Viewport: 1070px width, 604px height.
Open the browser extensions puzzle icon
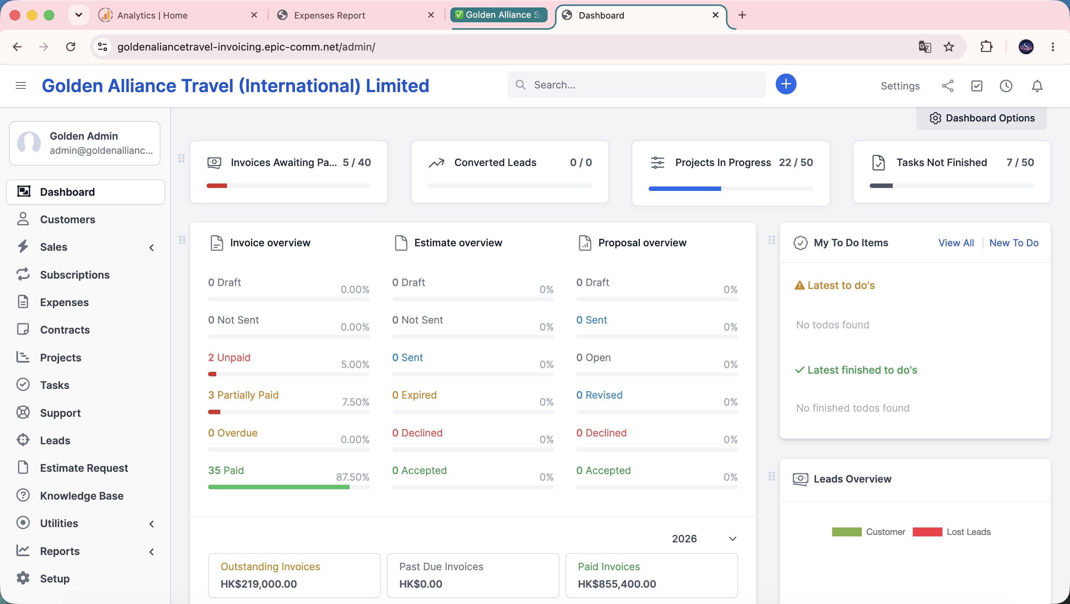(x=986, y=46)
